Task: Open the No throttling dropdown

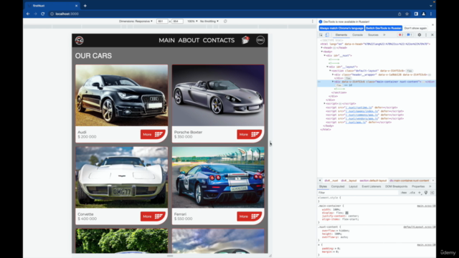Action: (209, 21)
